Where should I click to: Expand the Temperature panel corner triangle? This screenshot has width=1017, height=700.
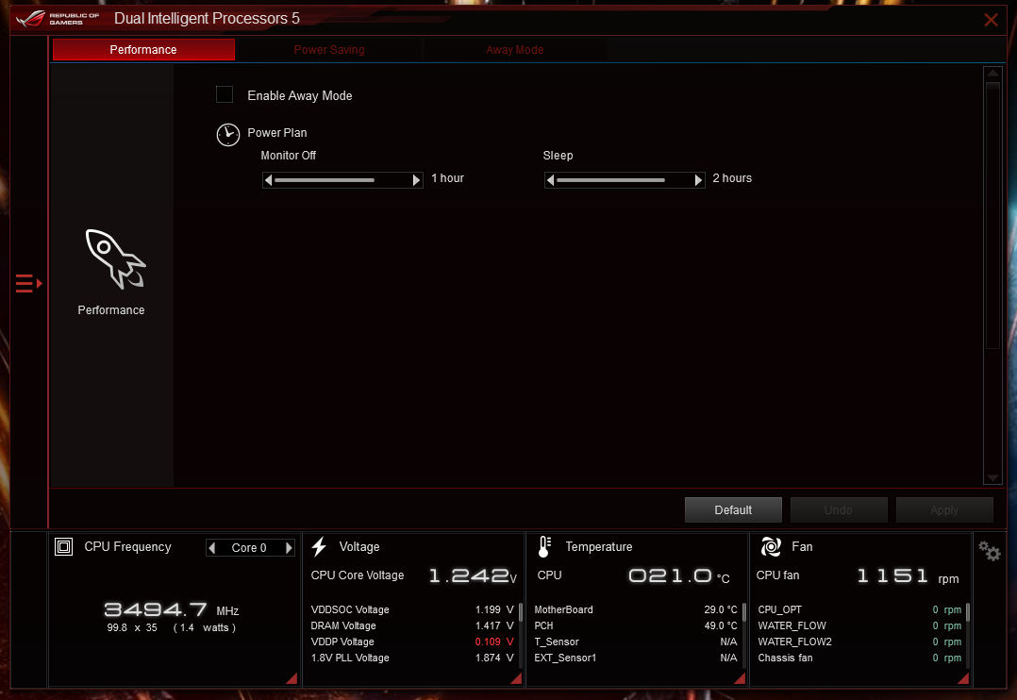[x=740, y=678]
